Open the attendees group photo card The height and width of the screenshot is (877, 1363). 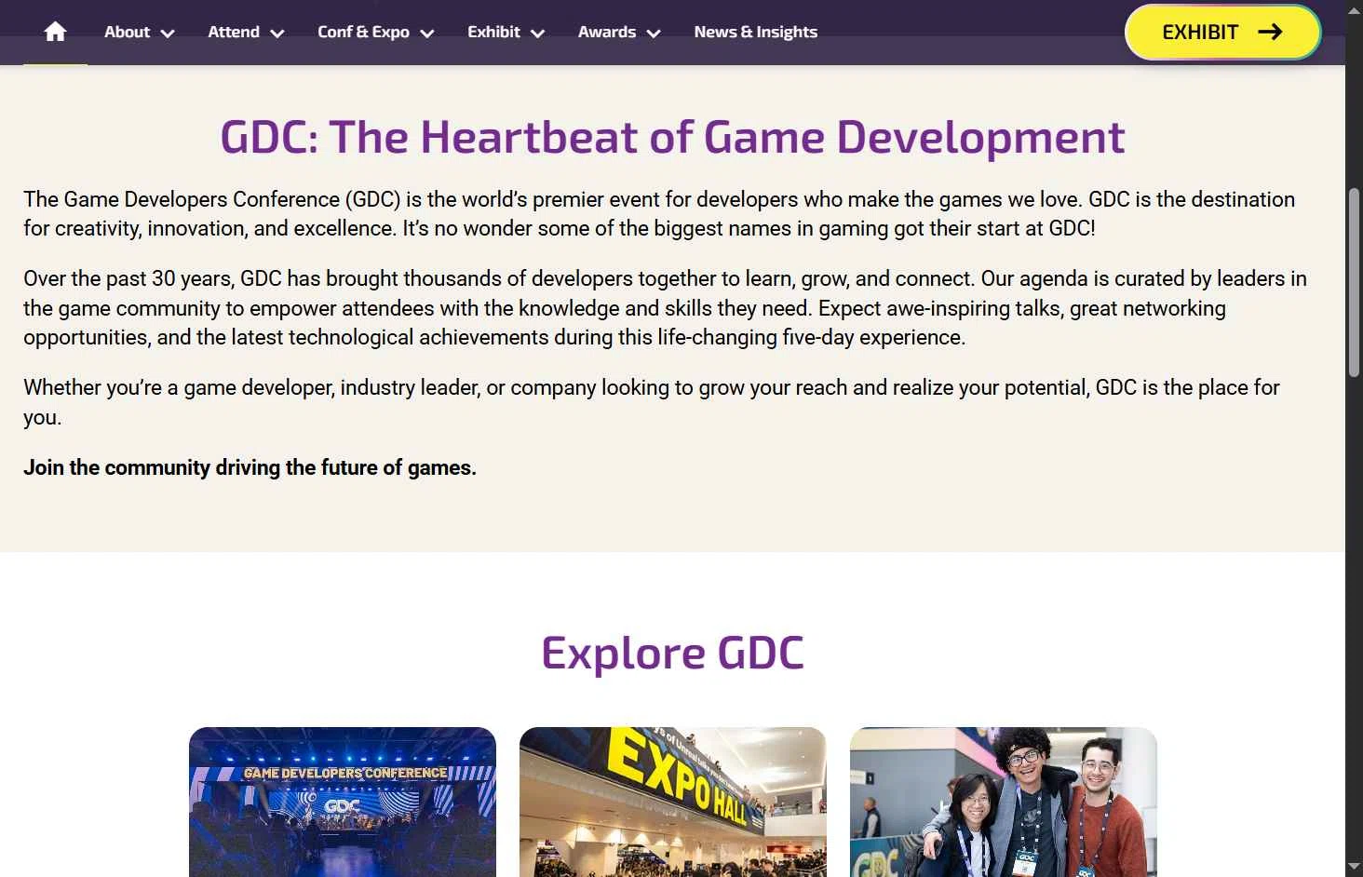coord(1004,802)
